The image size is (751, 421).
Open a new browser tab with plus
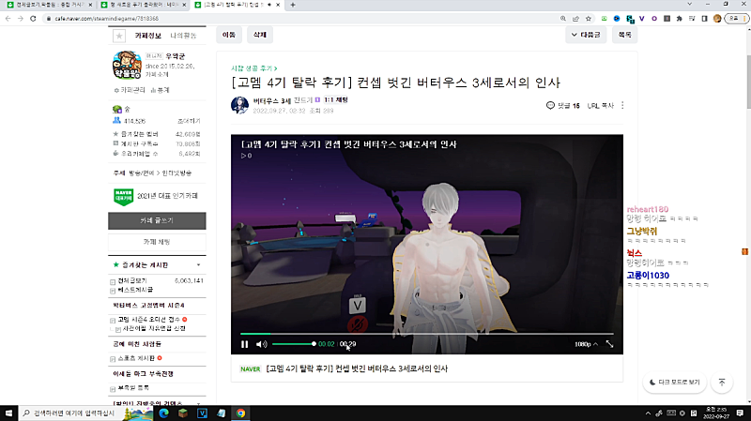point(293,5)
